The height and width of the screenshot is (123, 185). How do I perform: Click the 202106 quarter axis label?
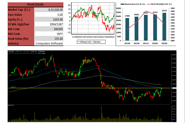[x=127, y=43]
